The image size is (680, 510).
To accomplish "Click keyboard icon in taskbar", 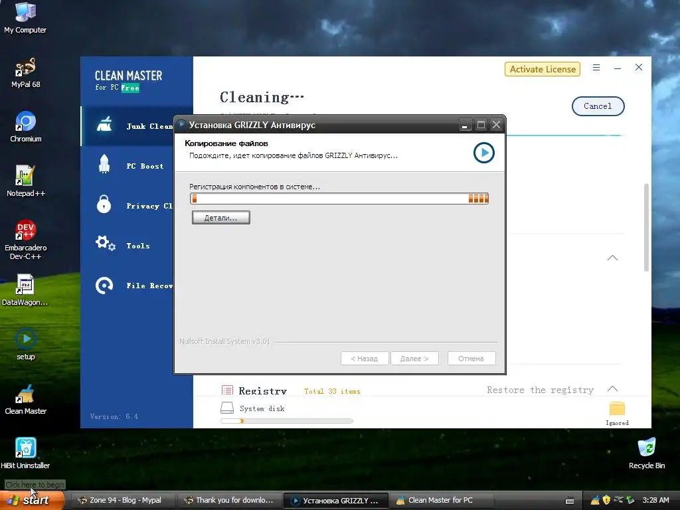I will [570, 501].
